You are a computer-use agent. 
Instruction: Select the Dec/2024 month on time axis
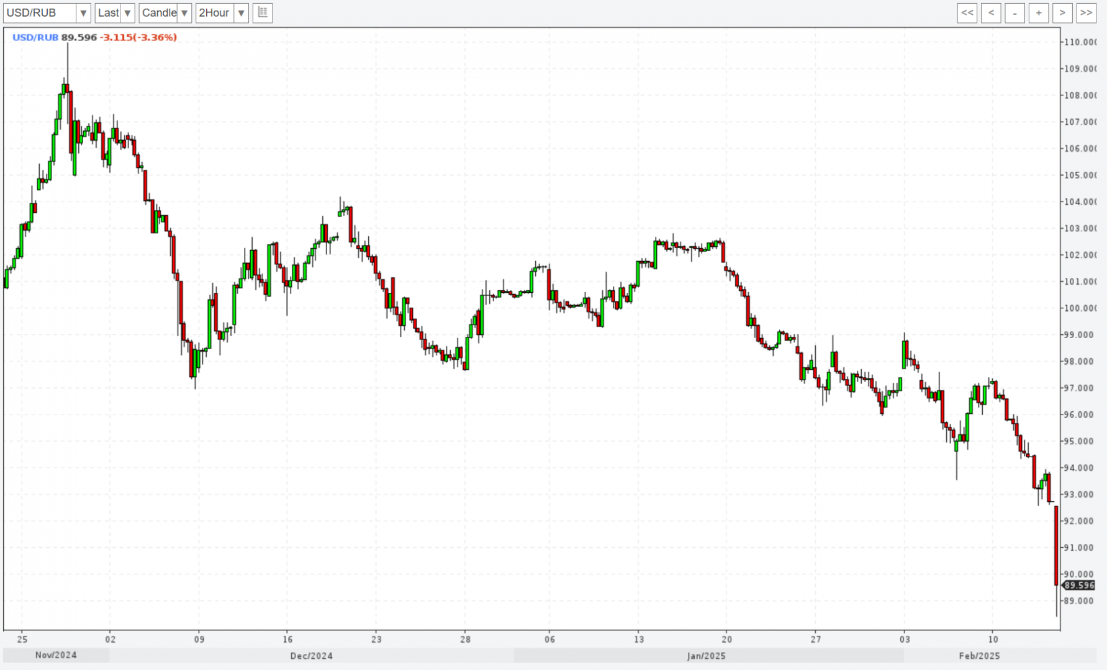(x=311, y=656)
